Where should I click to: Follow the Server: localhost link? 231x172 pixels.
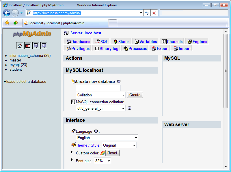[x=86, y=33]
